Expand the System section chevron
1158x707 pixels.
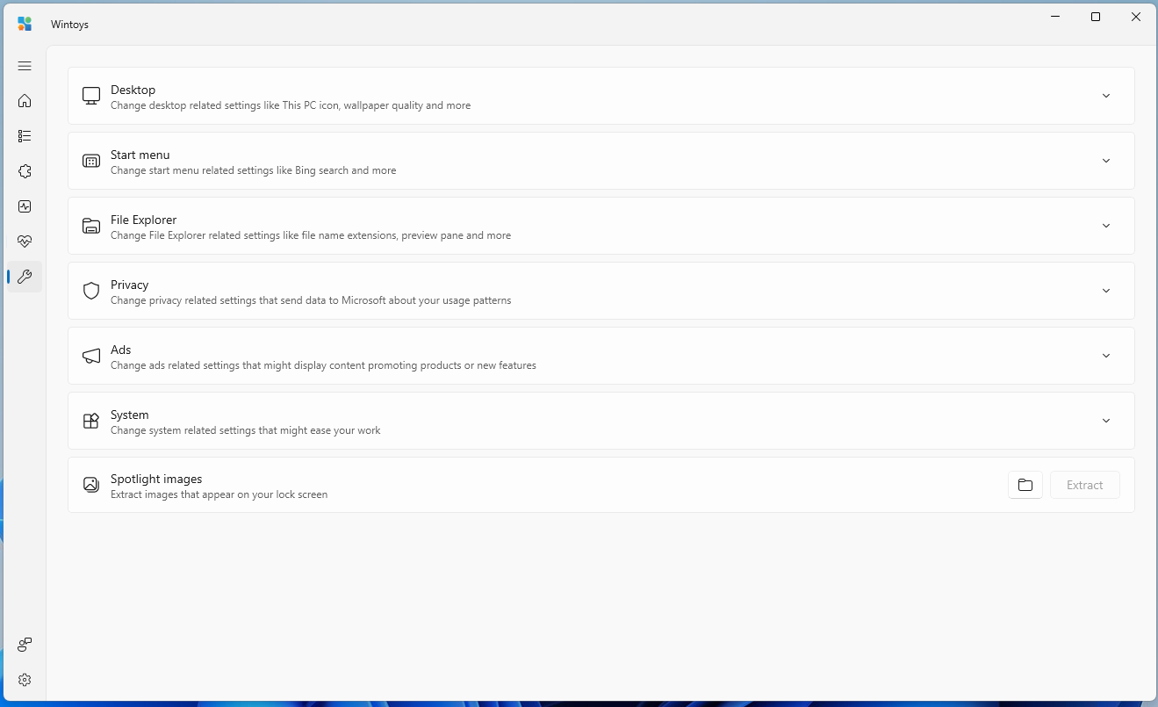click(1106, 421)
